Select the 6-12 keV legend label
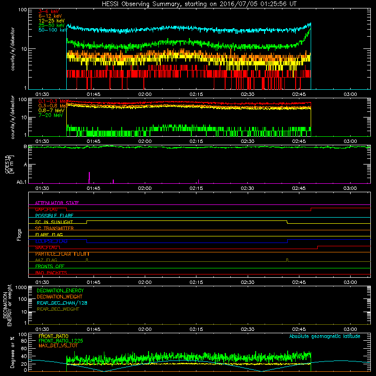This screenshot has height=376, width=376. 50,16
